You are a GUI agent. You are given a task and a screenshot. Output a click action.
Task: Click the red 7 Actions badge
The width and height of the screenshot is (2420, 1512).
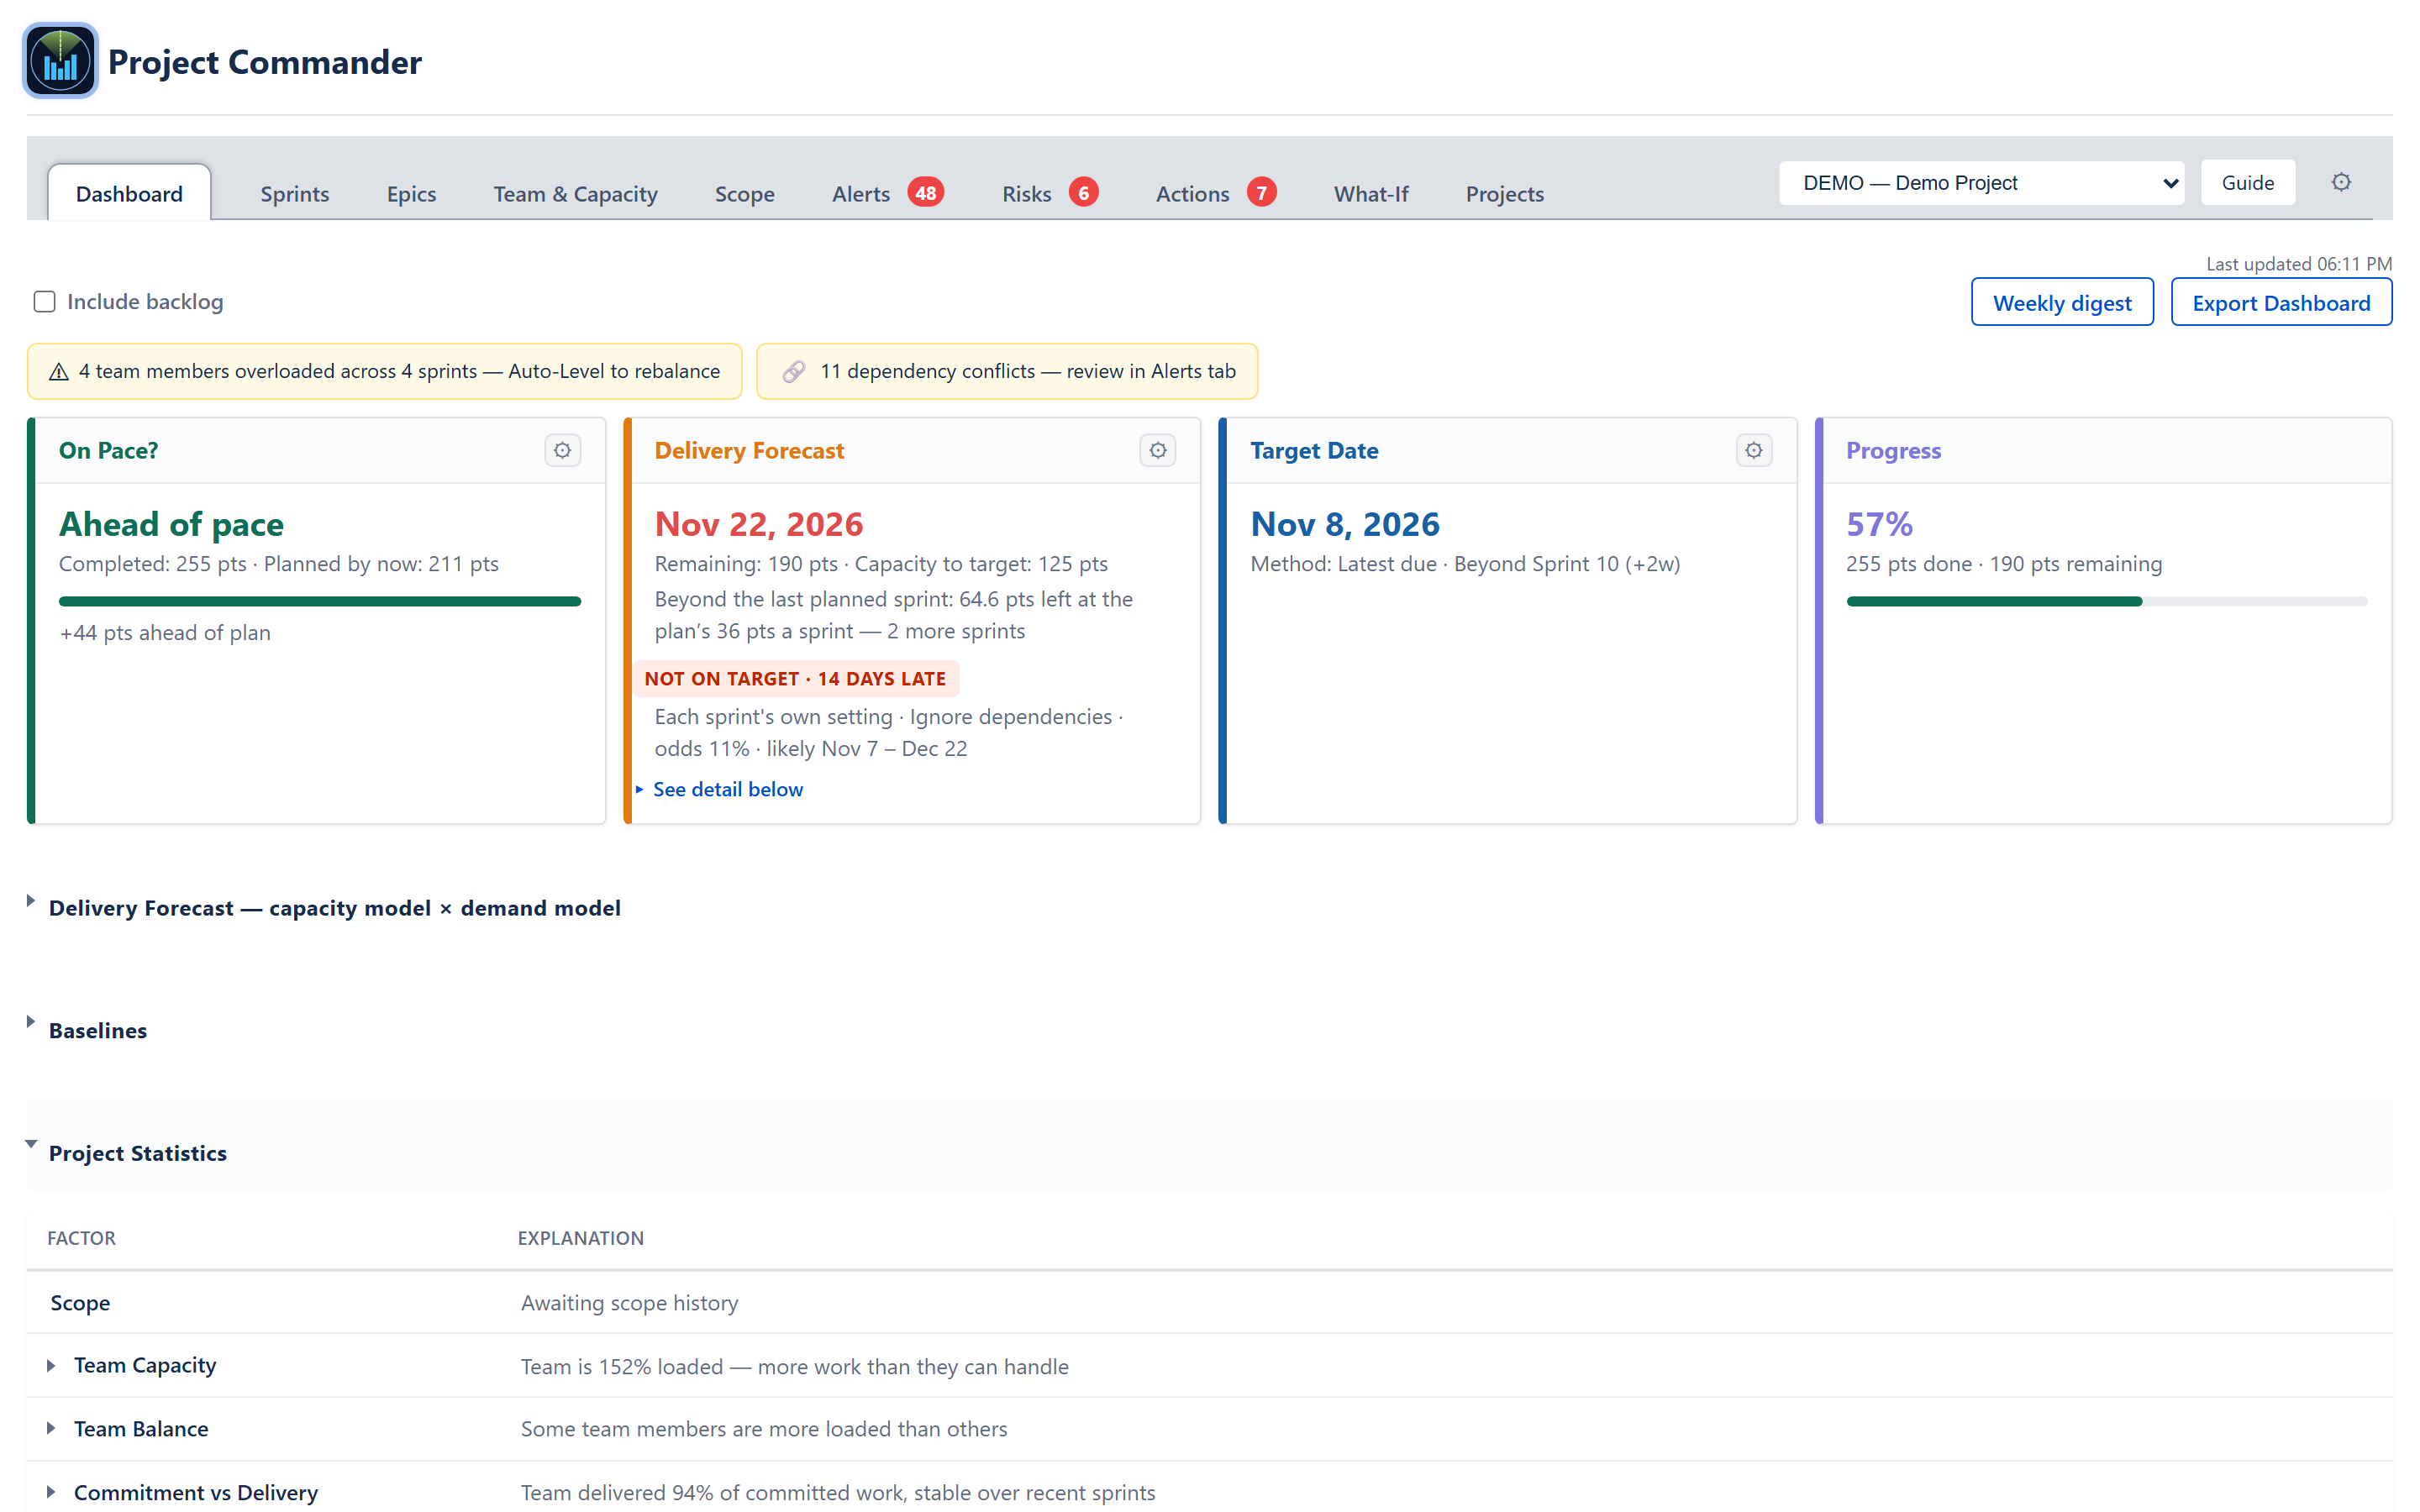coord(1261,192)
